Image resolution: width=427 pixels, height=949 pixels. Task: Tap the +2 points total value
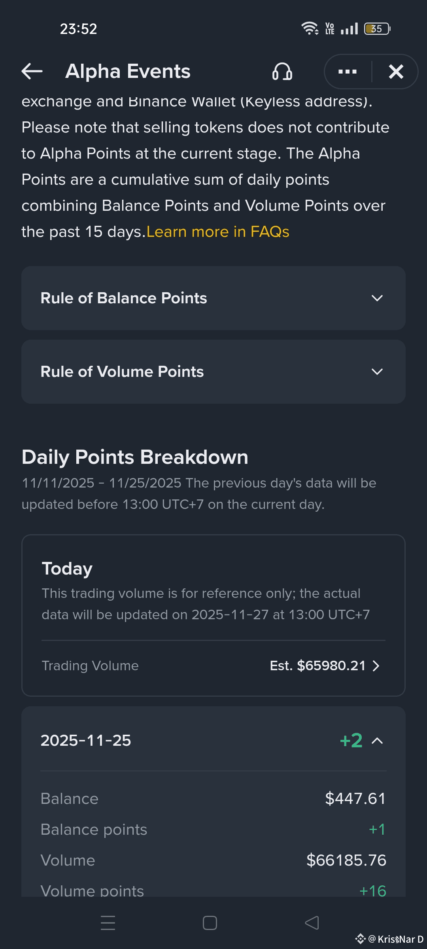click(x=351, y=741)
